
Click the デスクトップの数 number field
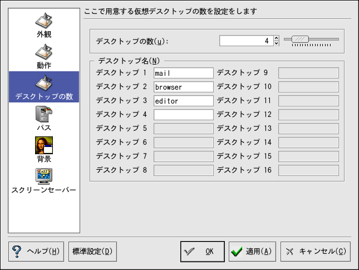click(x=245, y=41)
